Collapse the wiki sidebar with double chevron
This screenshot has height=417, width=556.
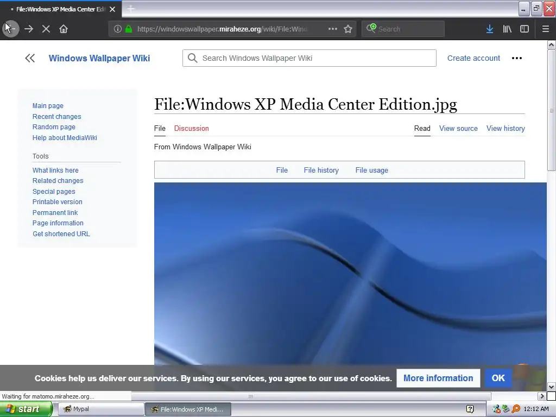30,58
